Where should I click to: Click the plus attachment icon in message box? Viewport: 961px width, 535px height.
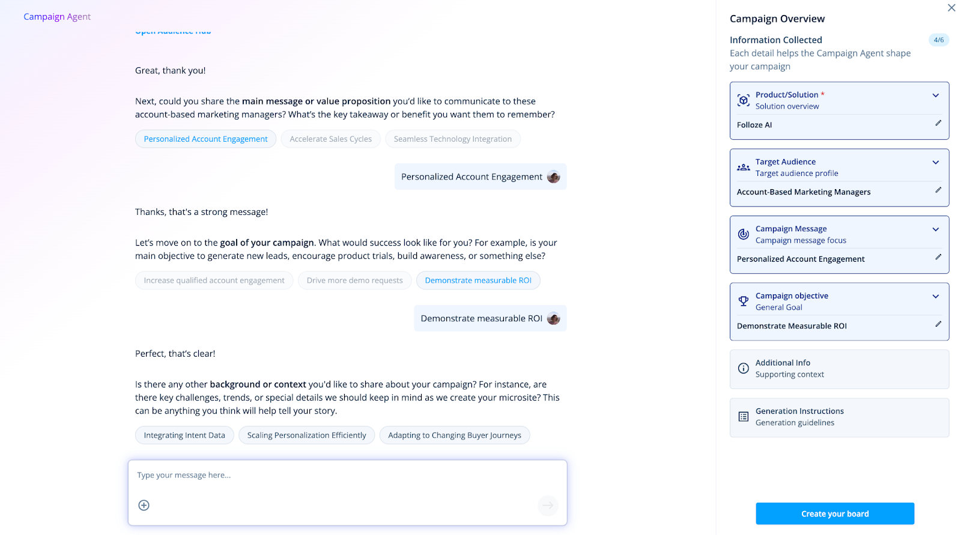tap(144, 506)
